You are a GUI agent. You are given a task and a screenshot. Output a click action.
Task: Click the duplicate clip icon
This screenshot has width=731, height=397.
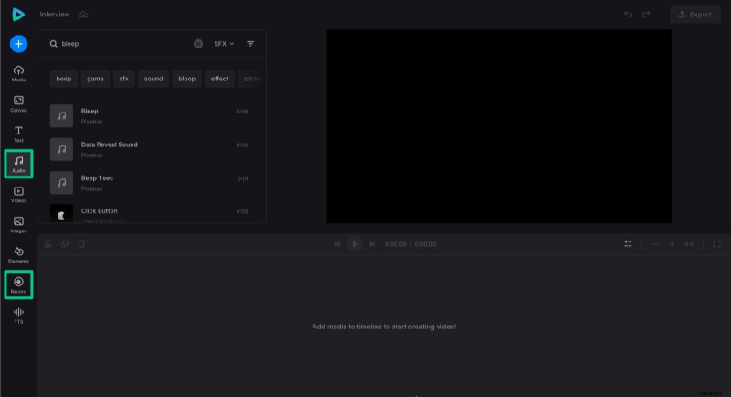point(64,244)
